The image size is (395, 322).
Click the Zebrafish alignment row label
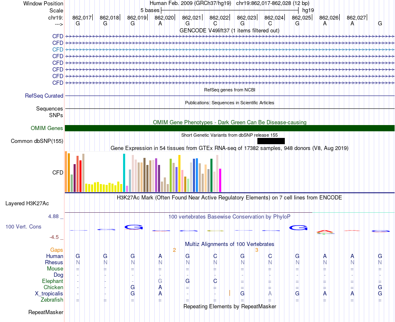52,300
